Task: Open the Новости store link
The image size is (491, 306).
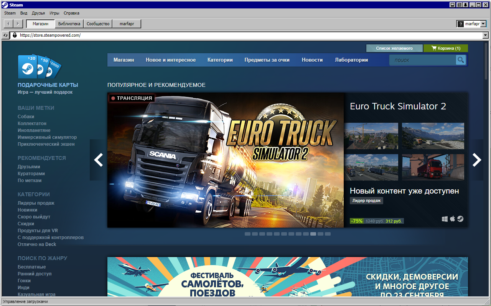Action: [x=312, y=60]
